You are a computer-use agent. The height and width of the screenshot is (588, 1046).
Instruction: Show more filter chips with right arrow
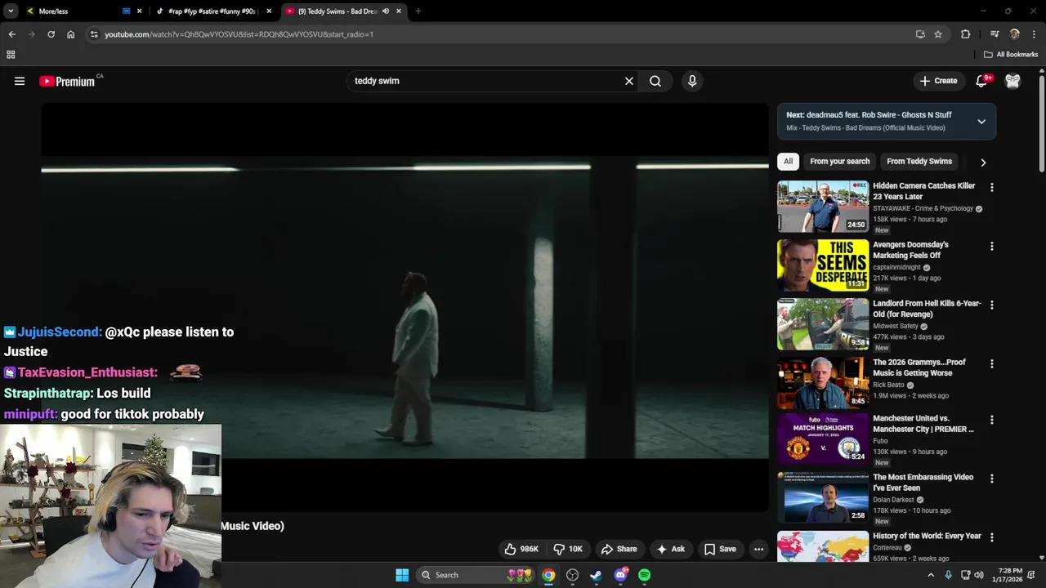click(983, 163)
